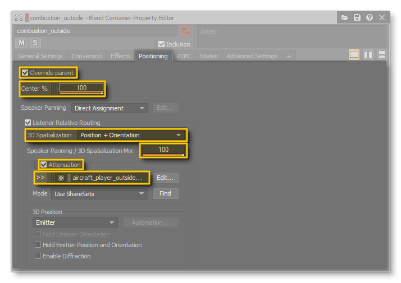Image resolution: width=401 pixels, height=283 pixels.
Task: Open the folder icon in title bar
Action: pos(344,17)
